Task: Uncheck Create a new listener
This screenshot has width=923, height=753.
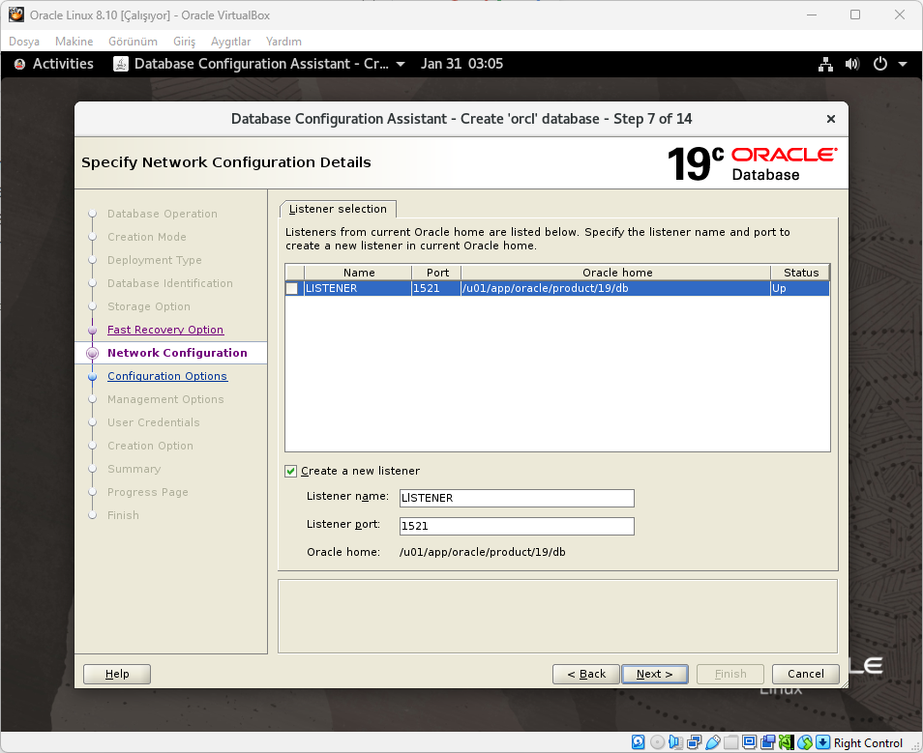Action: (291, 471)
